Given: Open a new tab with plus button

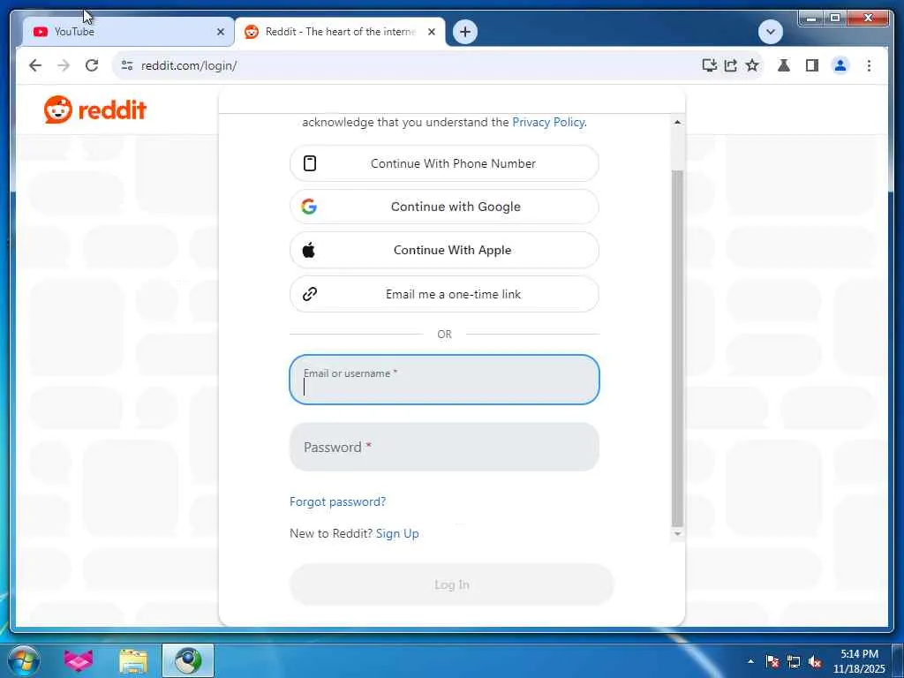Looking at the screenshot, I should click(465, 32).
